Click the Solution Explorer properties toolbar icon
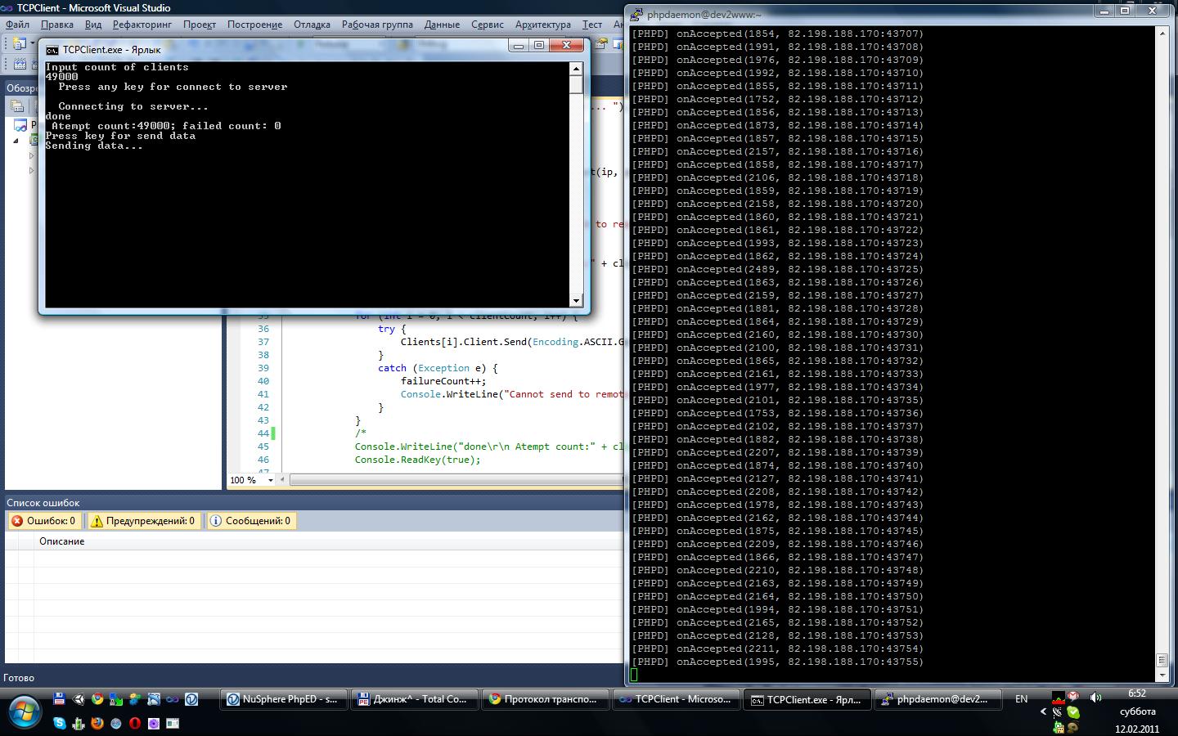The height and width of the screenshot is (736, 1178). coord(17,106)
